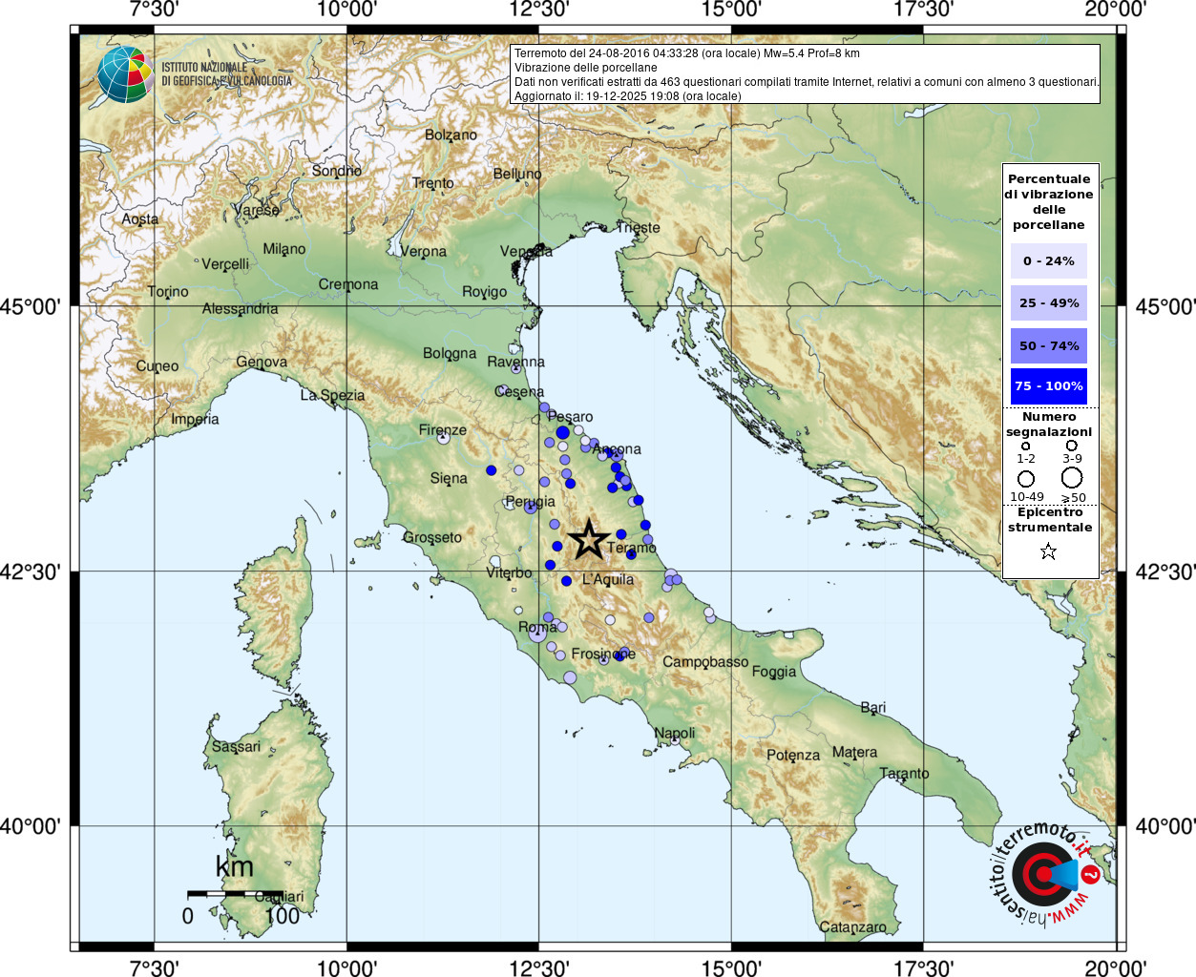The image size is (1196, 977).
Task: Click the Bari city label
Action: 873,708
